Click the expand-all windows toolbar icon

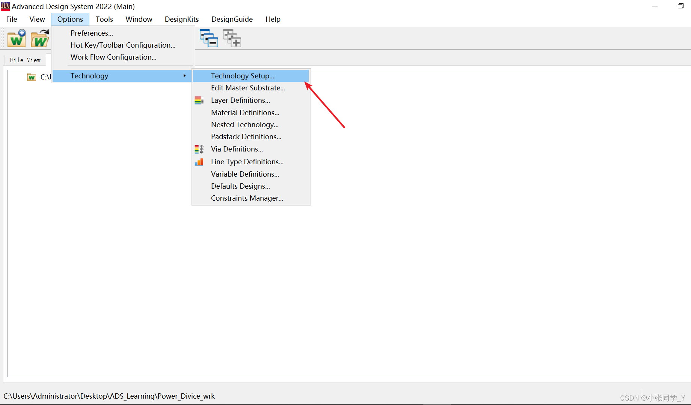232,38
